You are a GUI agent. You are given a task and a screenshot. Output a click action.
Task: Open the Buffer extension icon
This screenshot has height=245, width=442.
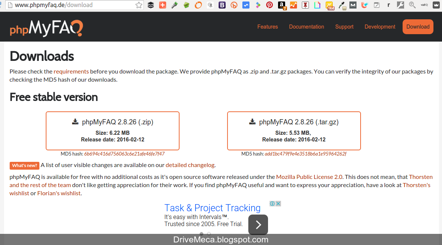(151, 5)
